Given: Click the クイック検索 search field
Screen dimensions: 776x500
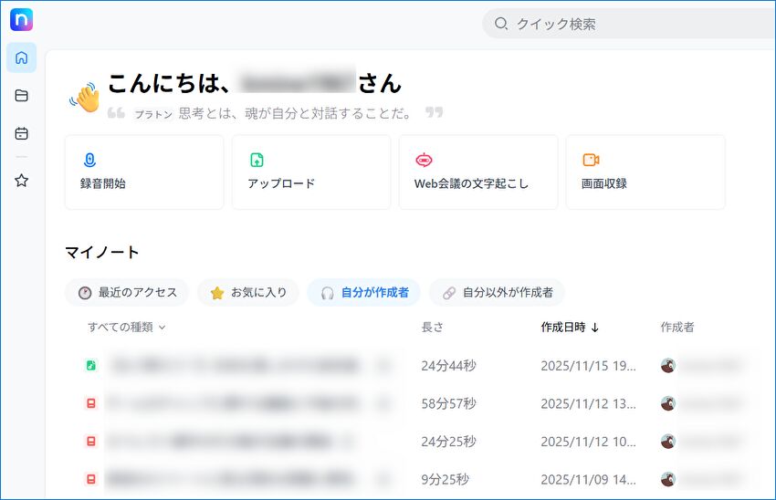Looking at the screenshot, I should (x=630, y=24).
